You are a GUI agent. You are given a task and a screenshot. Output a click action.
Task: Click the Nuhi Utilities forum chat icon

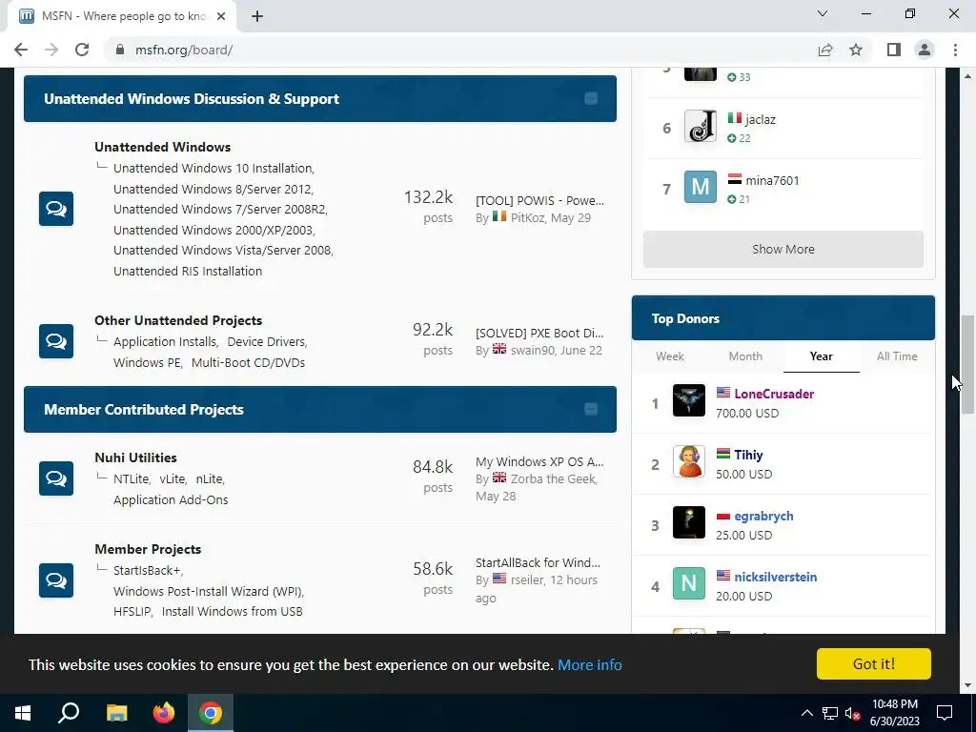56,478
